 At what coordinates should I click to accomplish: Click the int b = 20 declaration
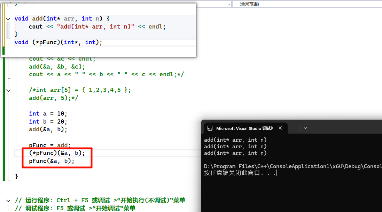(x=48, y=121)
